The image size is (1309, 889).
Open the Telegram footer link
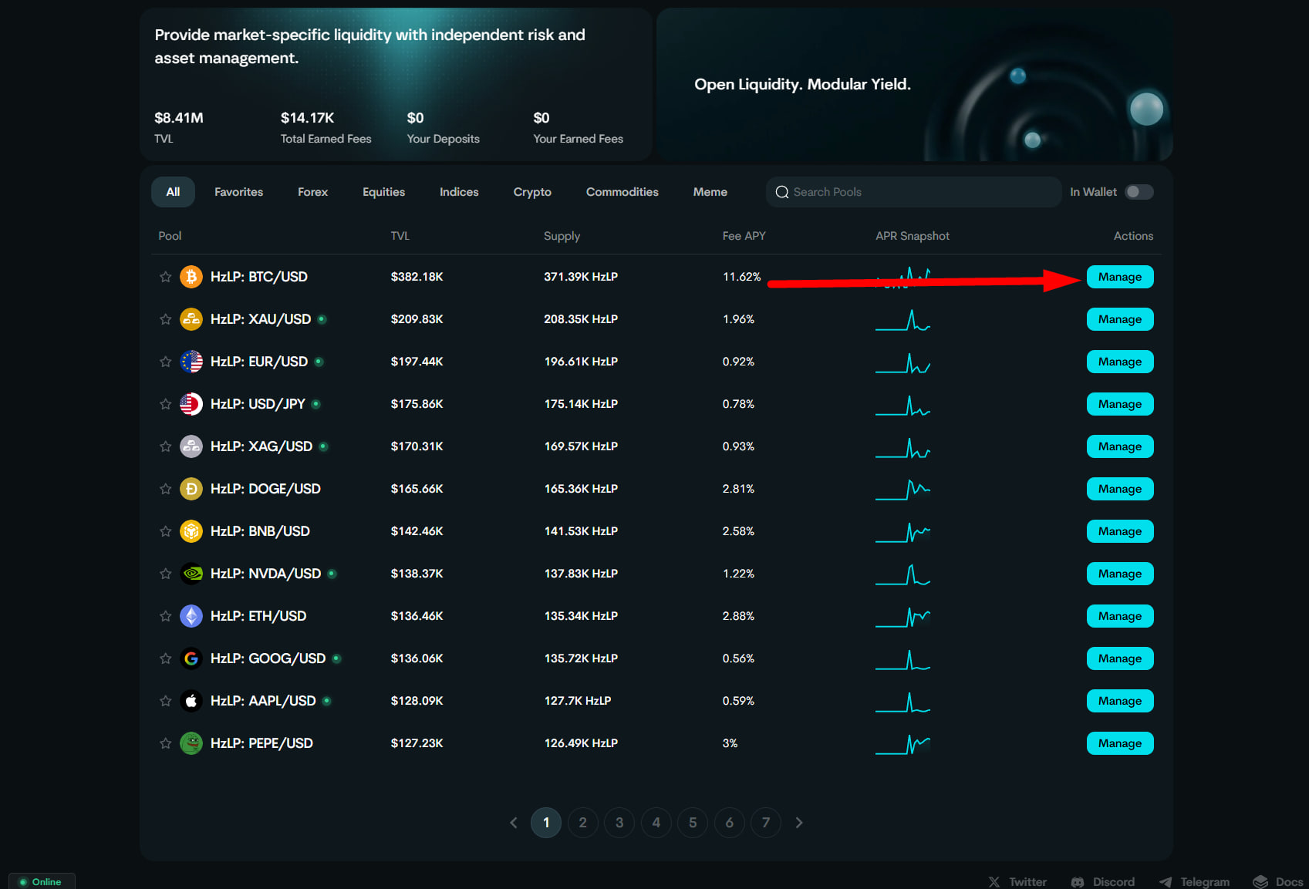click(x=1194, y=882)
